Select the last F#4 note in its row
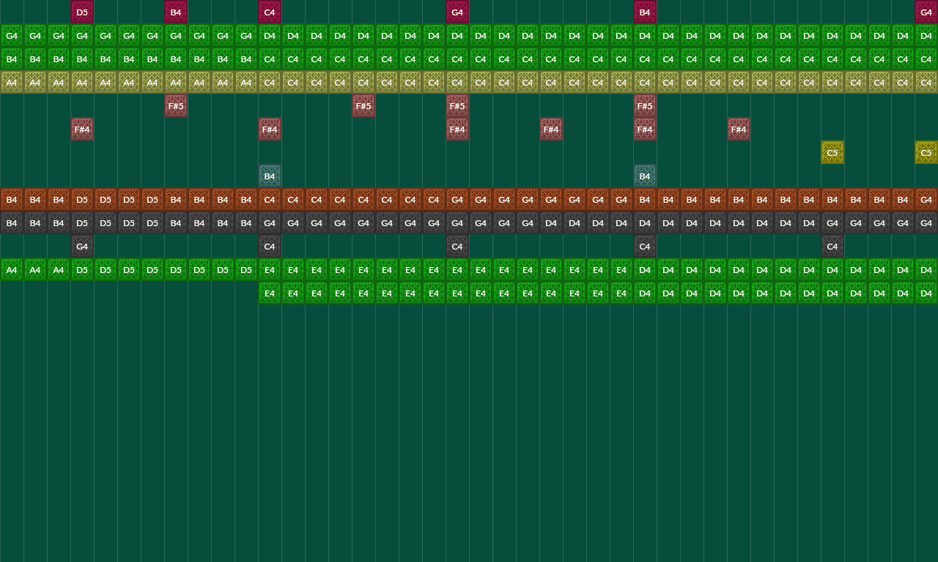938x562 pixels. [739, 129]
